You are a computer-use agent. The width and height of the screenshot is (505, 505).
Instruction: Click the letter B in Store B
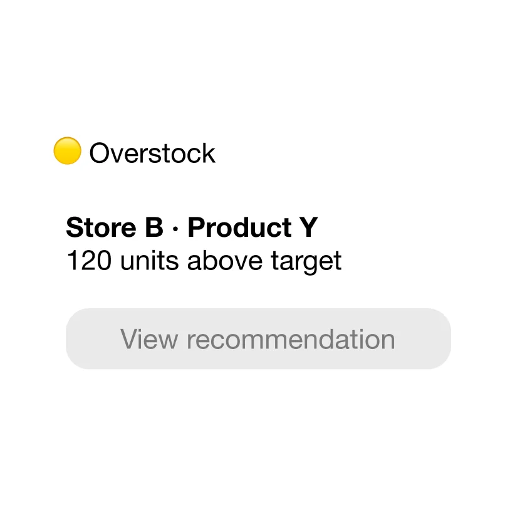click(154, 227)
